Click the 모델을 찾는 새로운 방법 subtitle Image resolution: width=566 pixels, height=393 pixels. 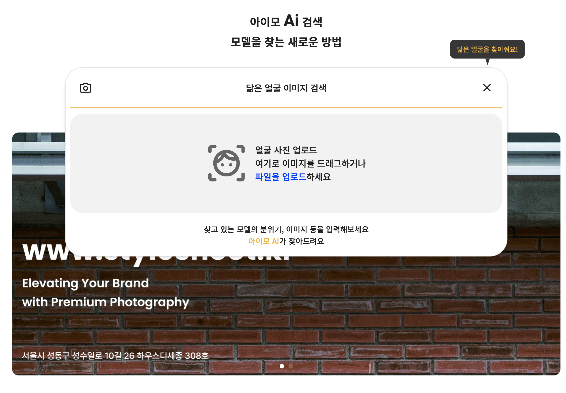coord(286,42)
